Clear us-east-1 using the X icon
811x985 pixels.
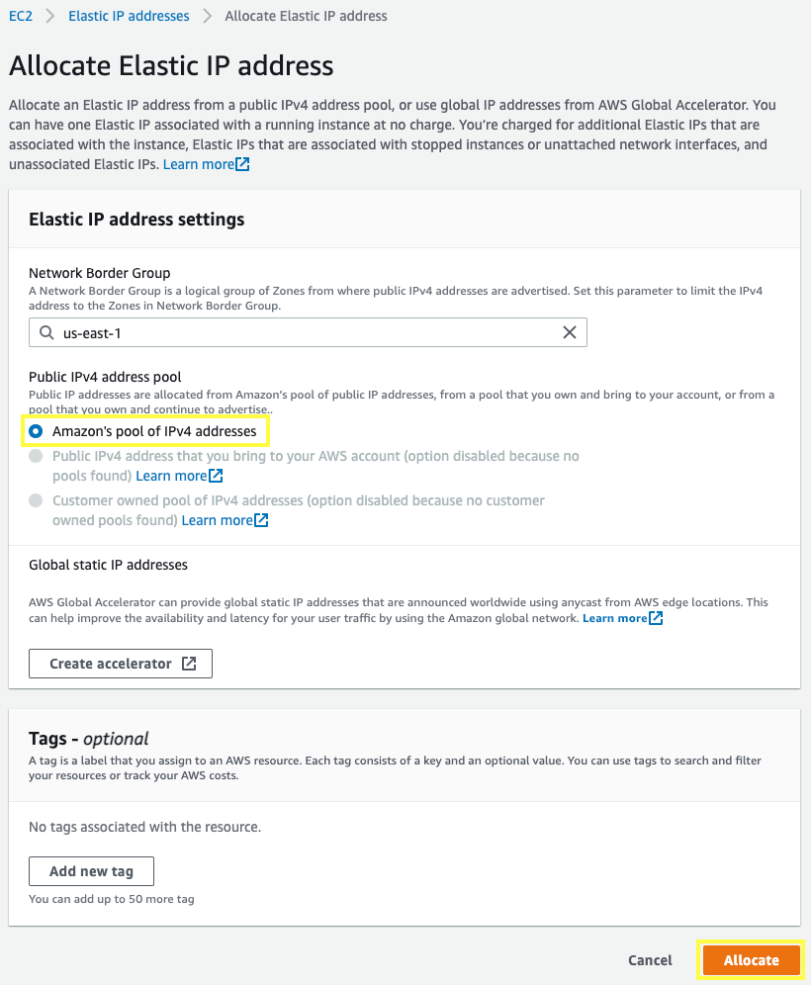(569, 332)
